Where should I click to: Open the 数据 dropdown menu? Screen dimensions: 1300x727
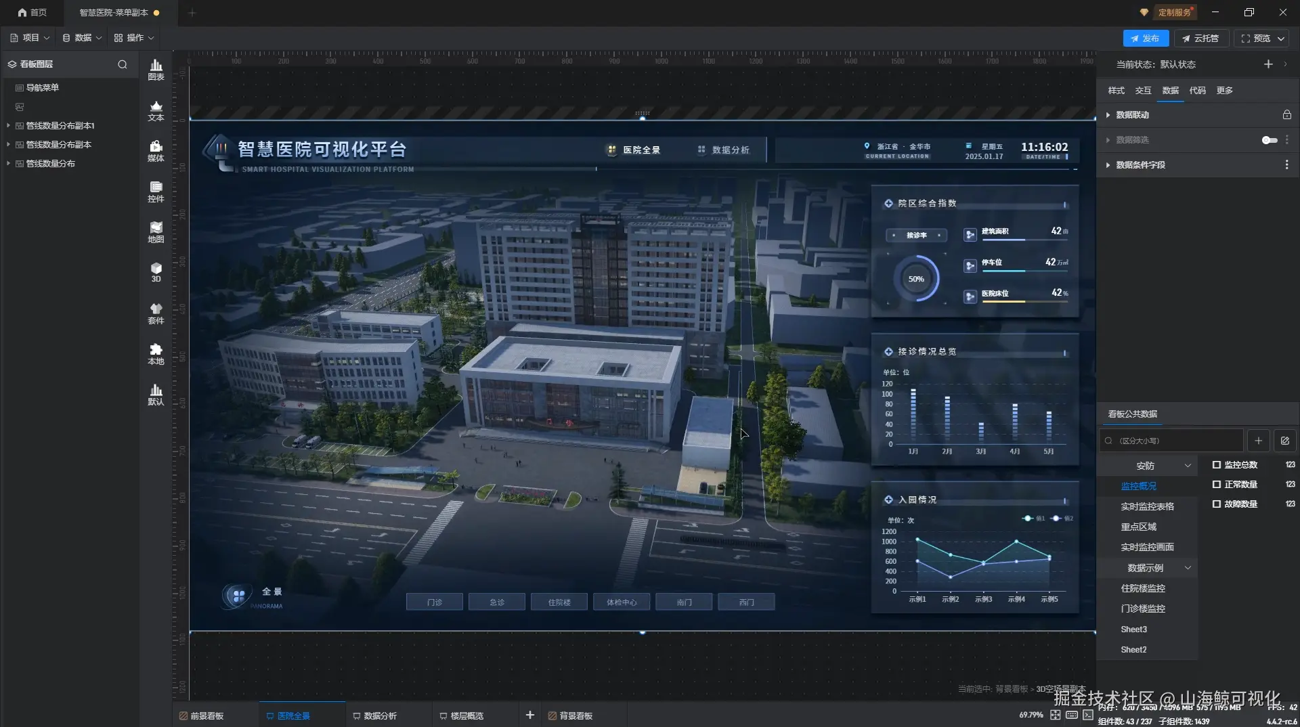pos(82,38)
